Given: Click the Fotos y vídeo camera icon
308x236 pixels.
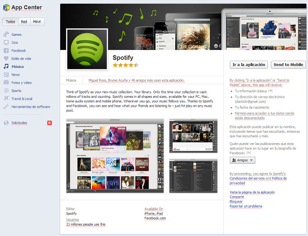Looking at the screenshot, I should (x=6, y=82).
